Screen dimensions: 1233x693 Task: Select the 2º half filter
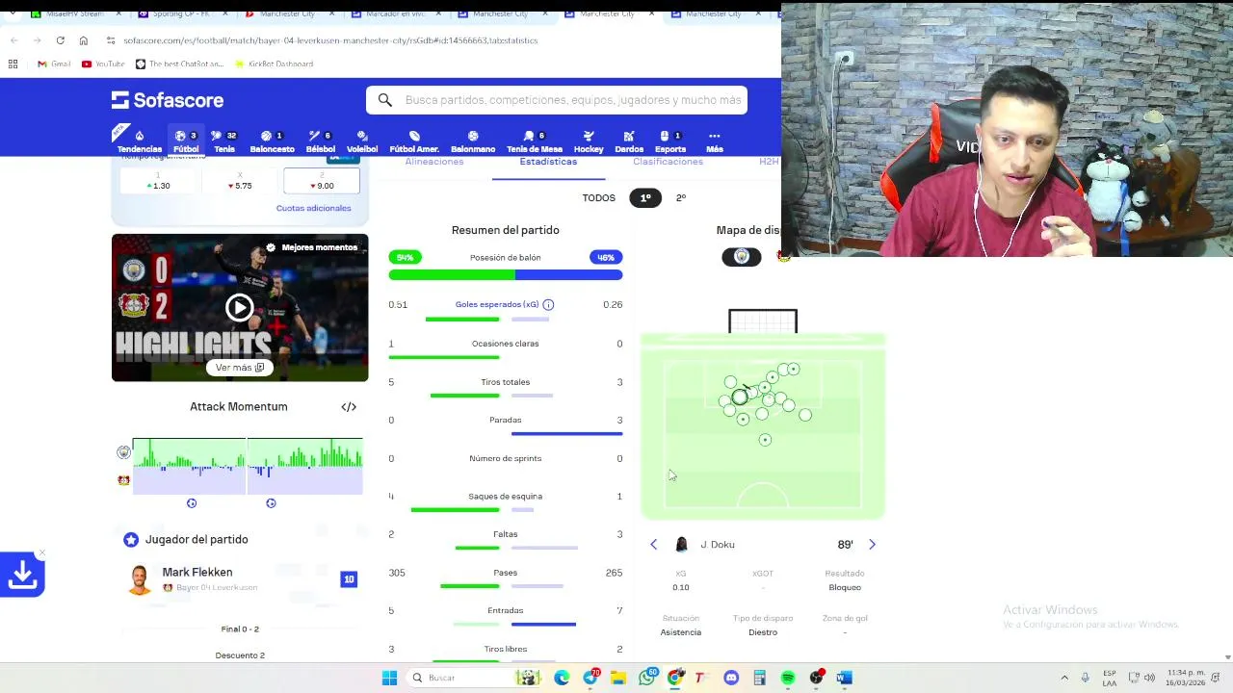pos(681,198)
